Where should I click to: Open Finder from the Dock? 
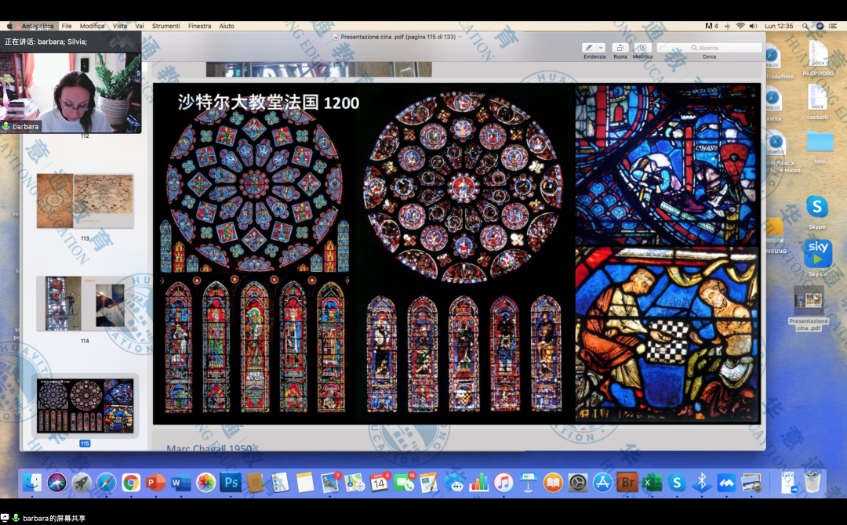click(x=32, y=483)
